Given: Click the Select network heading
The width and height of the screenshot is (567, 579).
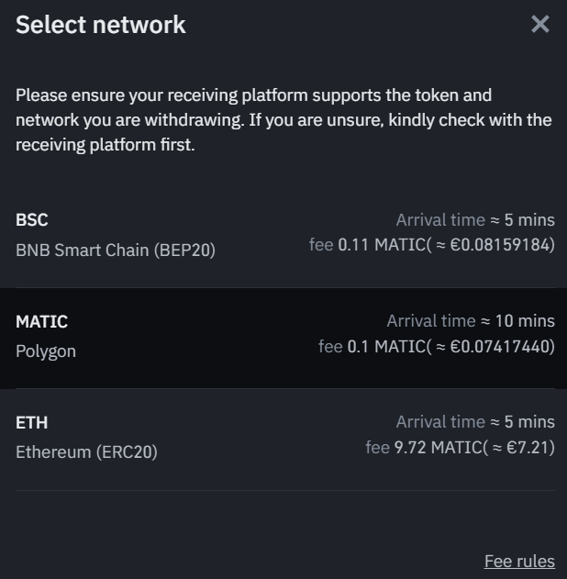Looking at the screenshot, I should tap(101, 25).
